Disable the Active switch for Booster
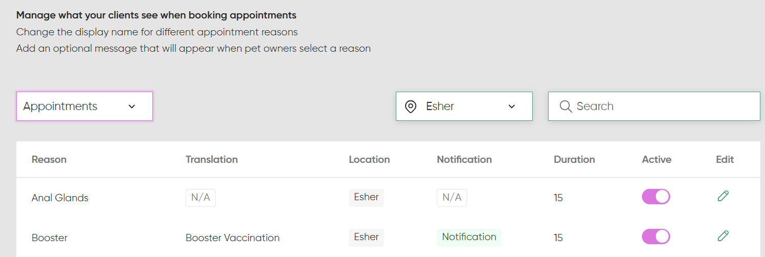This screenshot has width=765, height=257. (x=656, y=237)
